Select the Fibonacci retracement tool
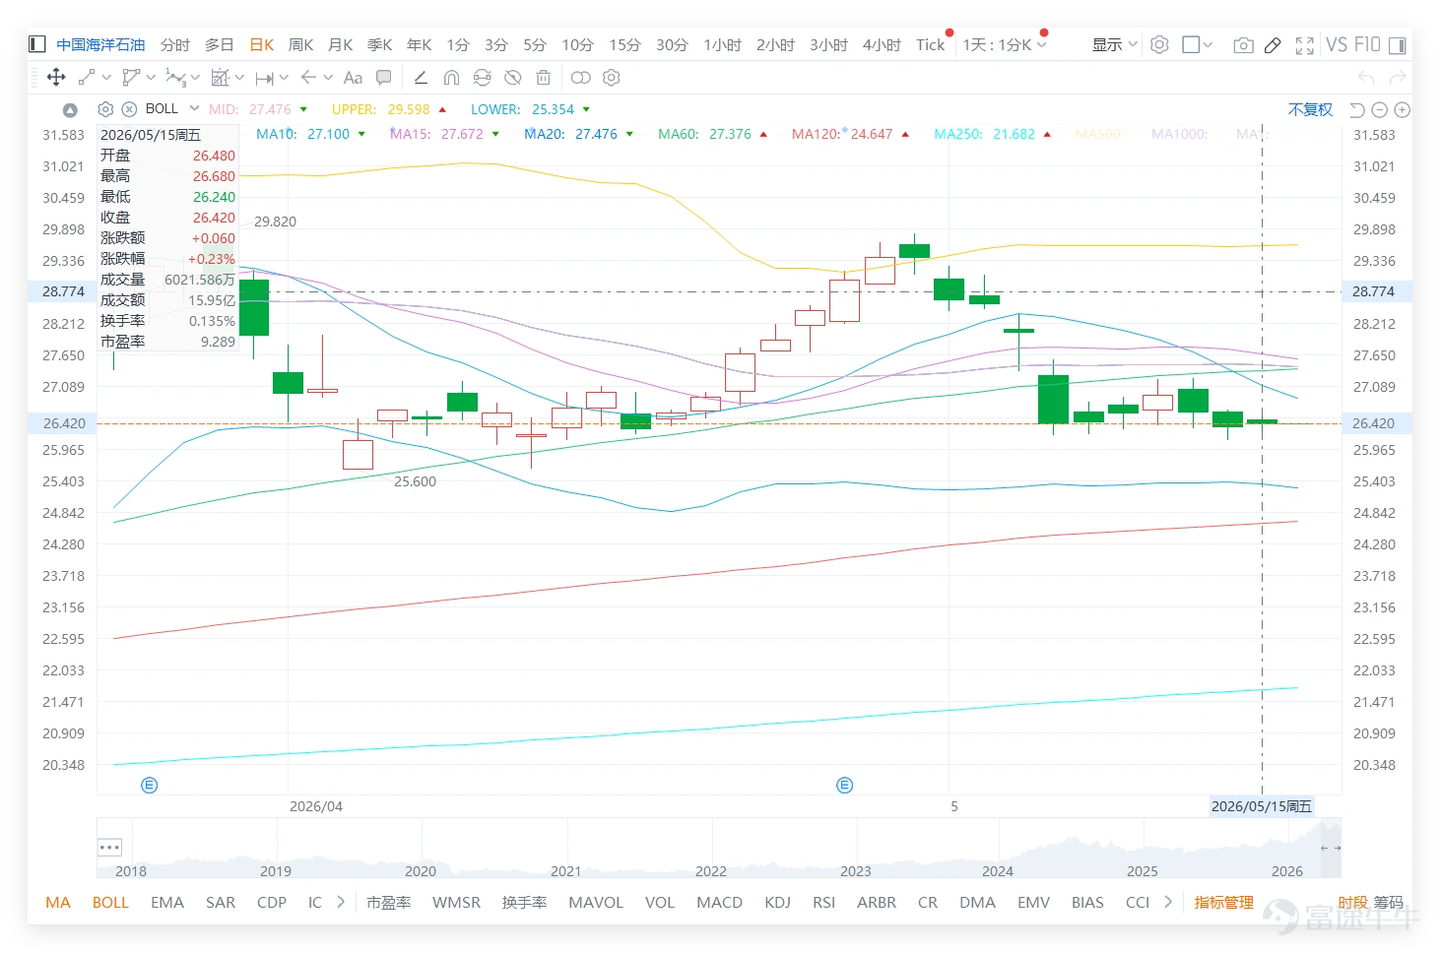This screenshot has width=1440, height=953. 220,77
